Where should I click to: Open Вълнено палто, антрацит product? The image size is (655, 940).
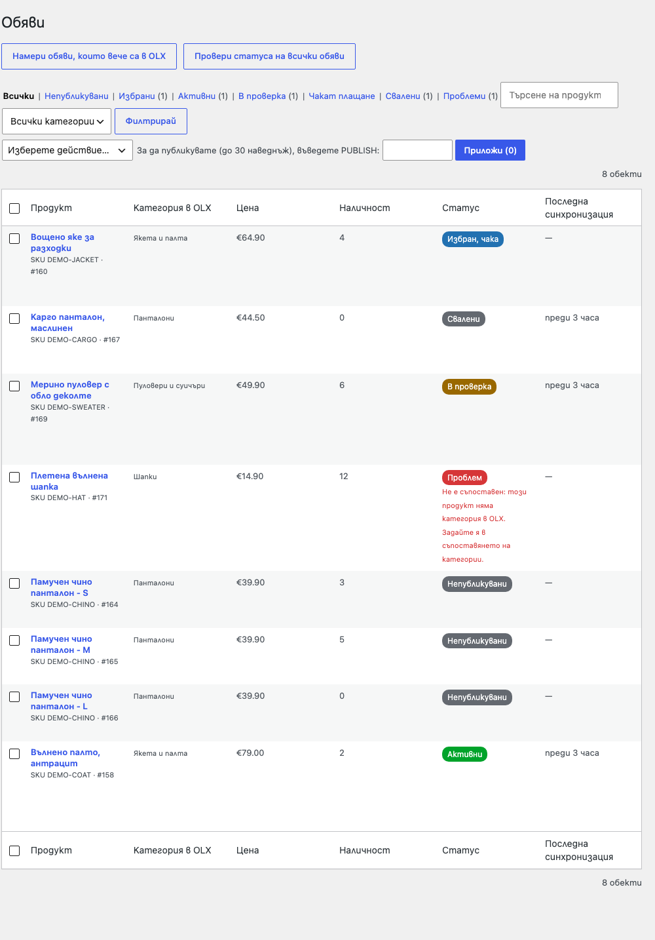point(65,758)
